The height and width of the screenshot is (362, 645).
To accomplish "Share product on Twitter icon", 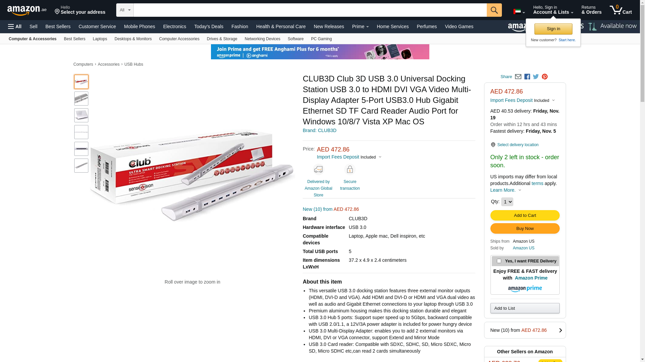I will coord(536,77).
